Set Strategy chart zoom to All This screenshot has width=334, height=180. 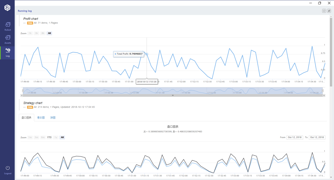point(62,137)
